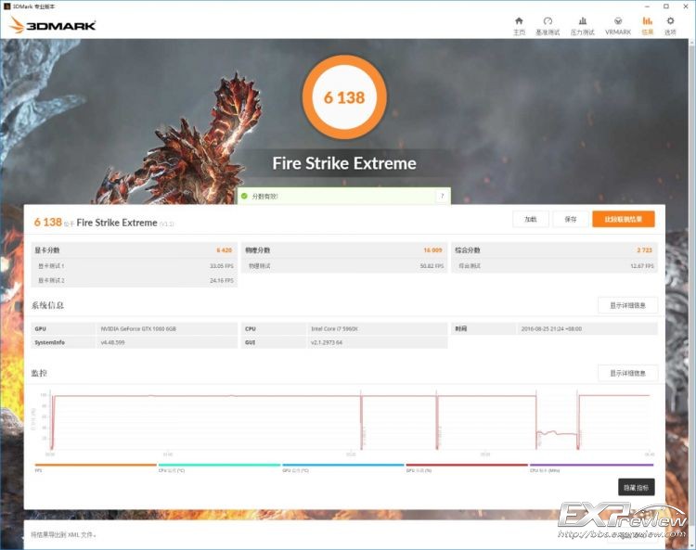Viewport: 696px width, 550px height.
Task: Click the green check score-valid icon
Action: tap(244, 196)
